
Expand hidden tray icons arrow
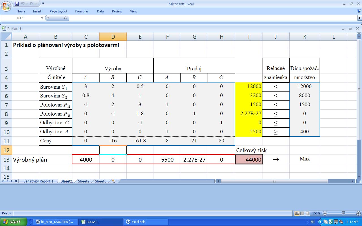click(x=320, y=222)
